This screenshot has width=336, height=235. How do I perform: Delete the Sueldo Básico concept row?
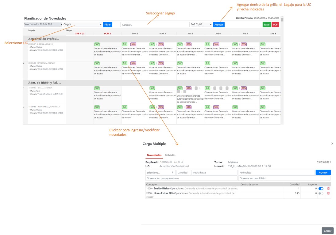(328, 189)
